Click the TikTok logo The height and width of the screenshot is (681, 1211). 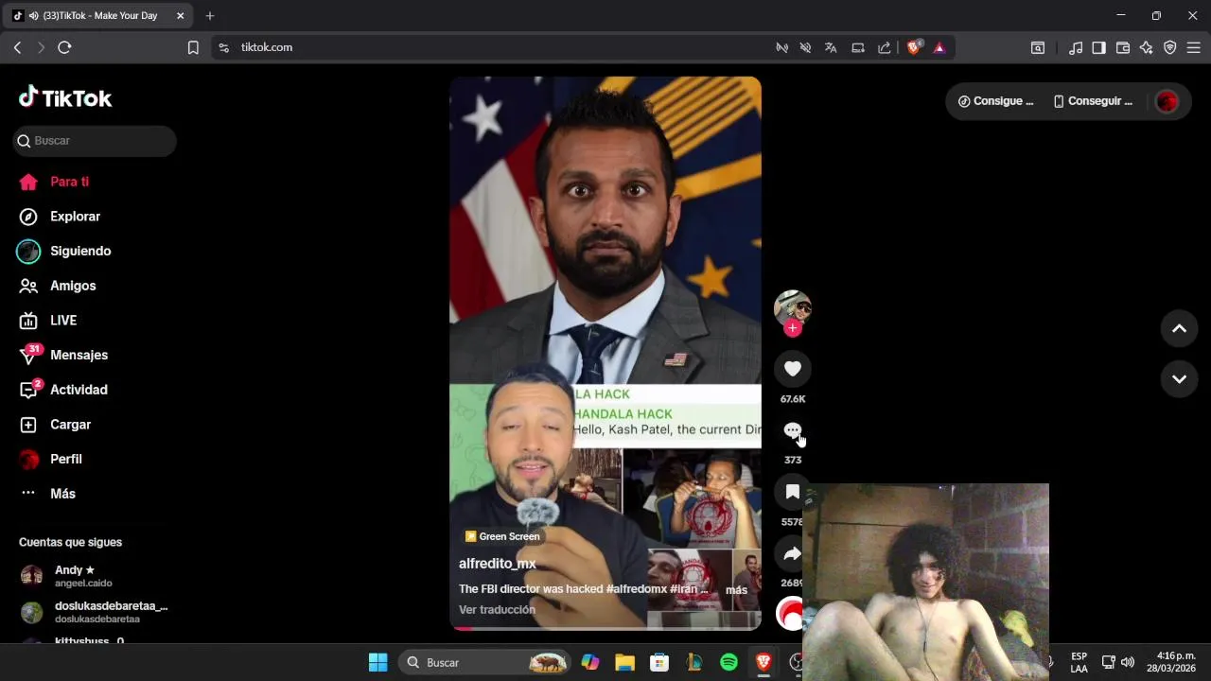(65, 97)
